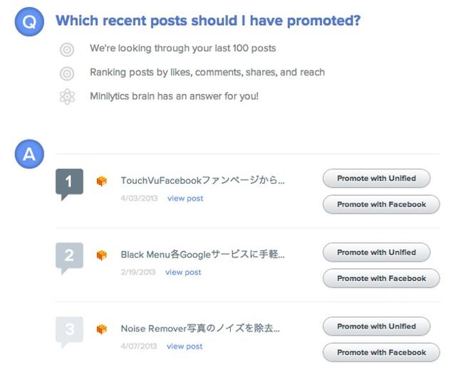Click the atom icon beside Minilytics brain

coord(67,96)
